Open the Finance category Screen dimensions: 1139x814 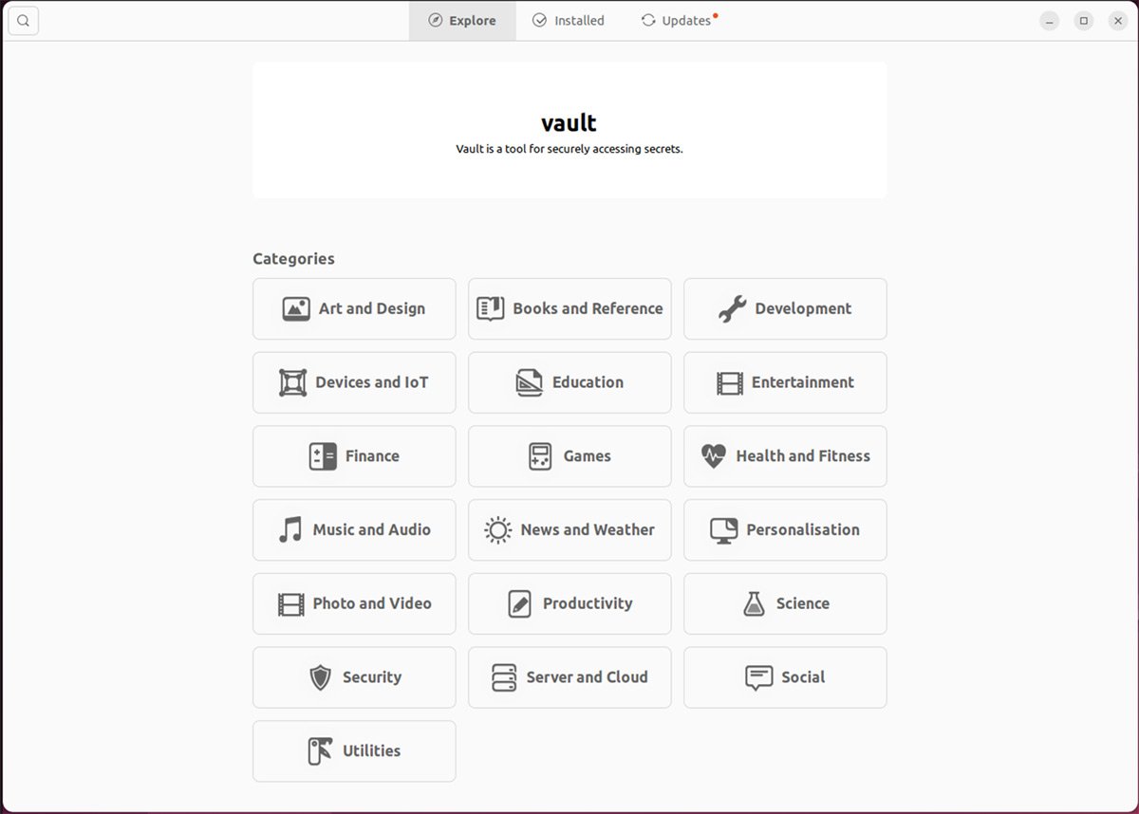[354, 456]
